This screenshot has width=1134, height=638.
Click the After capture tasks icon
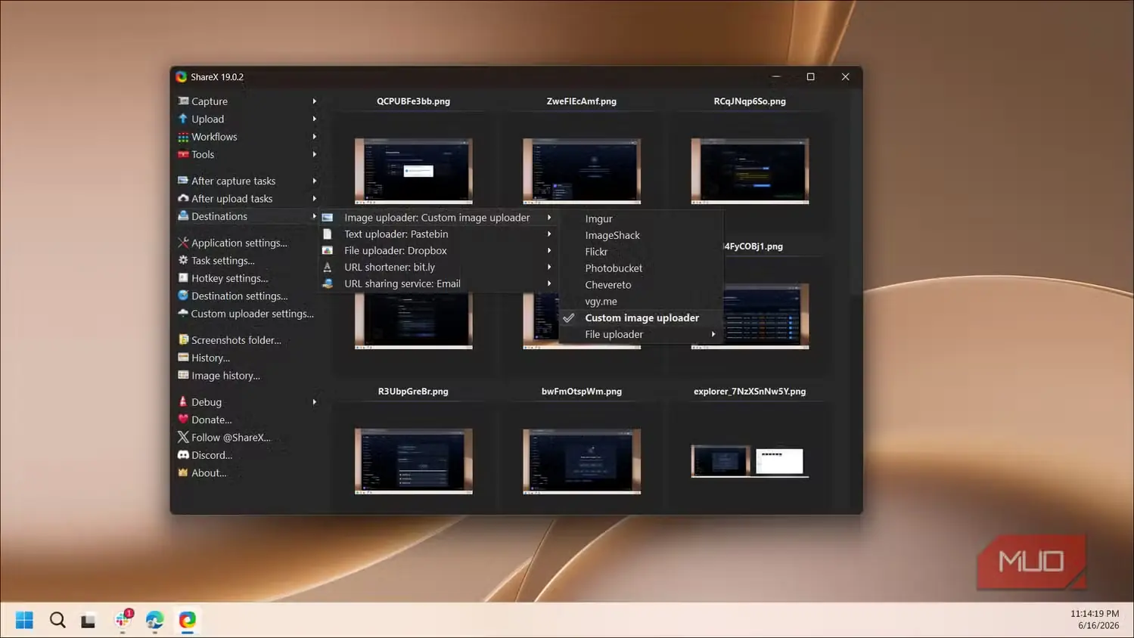183,181
